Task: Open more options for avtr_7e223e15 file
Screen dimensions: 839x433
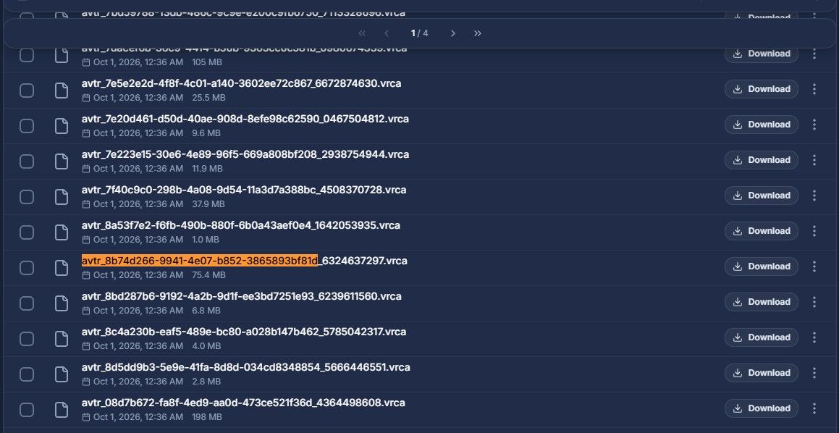Action: (814, 160)
